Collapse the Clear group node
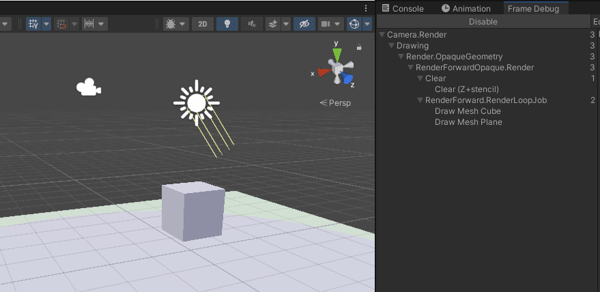This screenshot has height=292, width=600. click(x=420, y=78)
